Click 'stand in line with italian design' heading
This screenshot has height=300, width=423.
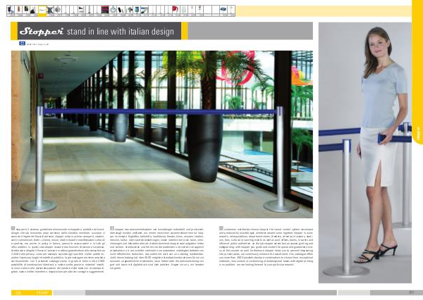[x=121, y=32]
